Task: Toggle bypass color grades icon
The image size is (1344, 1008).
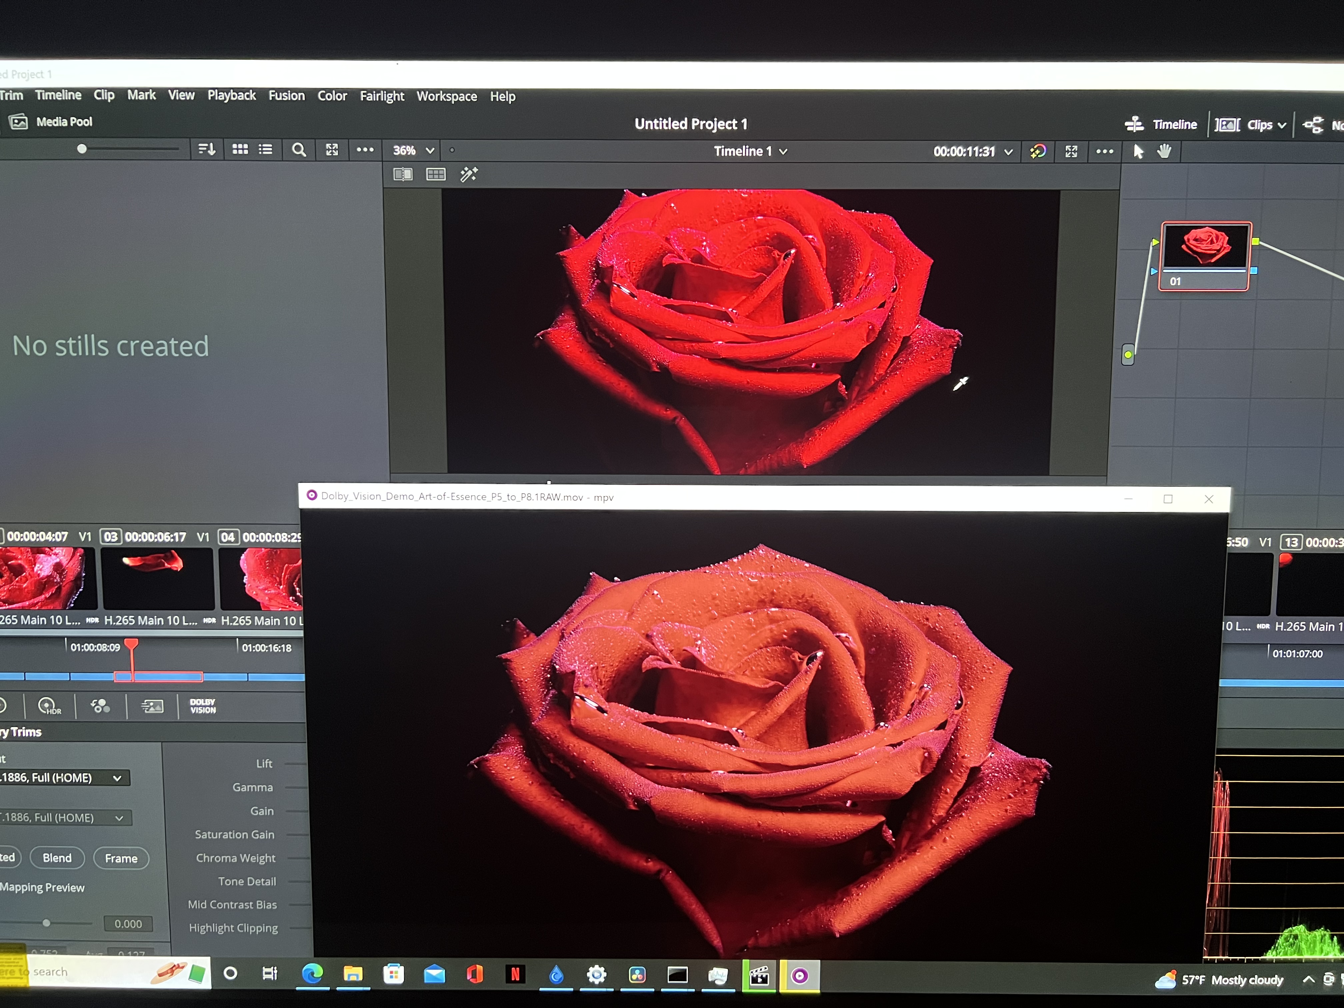Action: (1038, 151)
